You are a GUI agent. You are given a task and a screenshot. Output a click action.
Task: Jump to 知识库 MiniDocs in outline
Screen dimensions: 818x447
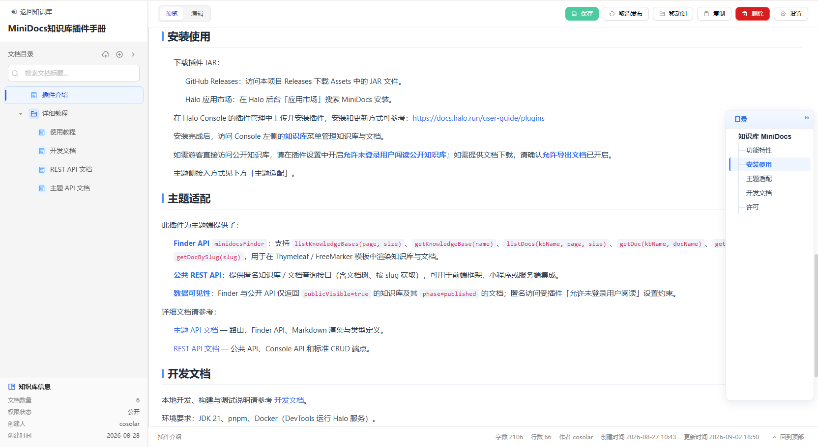[x=764, y=137]
